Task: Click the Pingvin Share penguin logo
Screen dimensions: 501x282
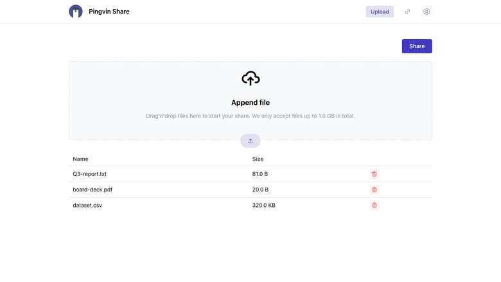Action: click(x=76, y=12)
